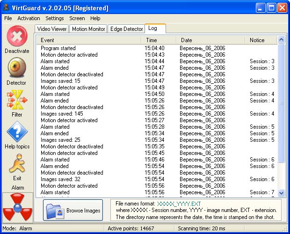Select 'Alarm ended' row at 15:05:26

click(x=157, y=101)
